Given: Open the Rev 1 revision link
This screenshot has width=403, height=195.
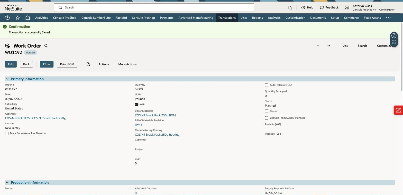Looking at the screenshot, I should pos(139,125).
